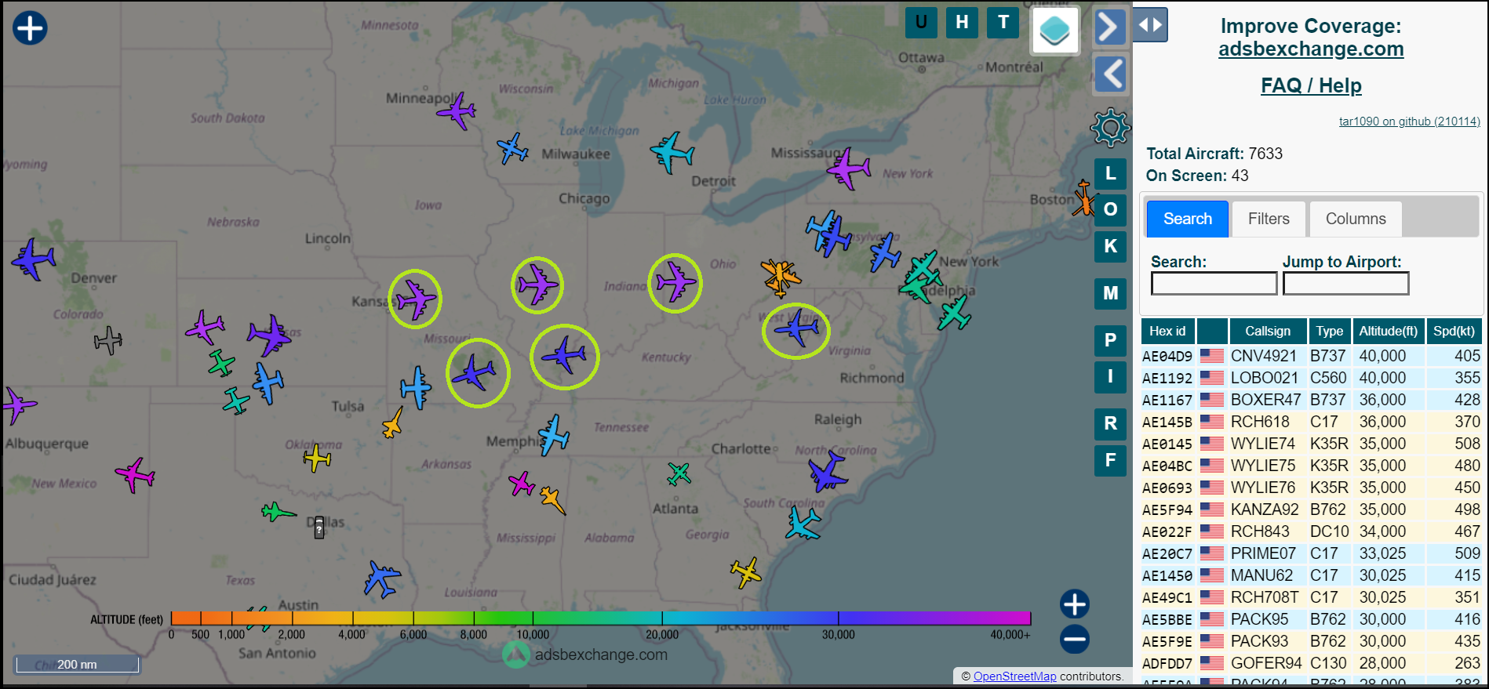Click the orange helicopter icon near Boston

[x=1084, y=198]
